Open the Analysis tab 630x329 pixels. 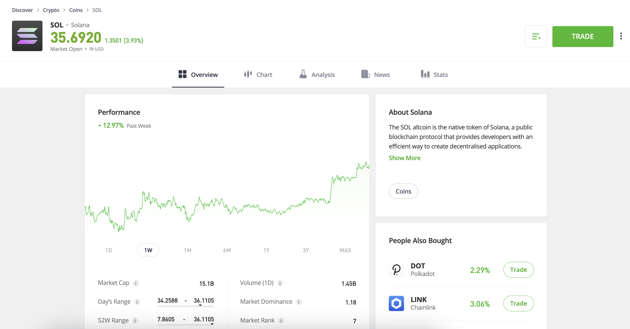point(317,75)
